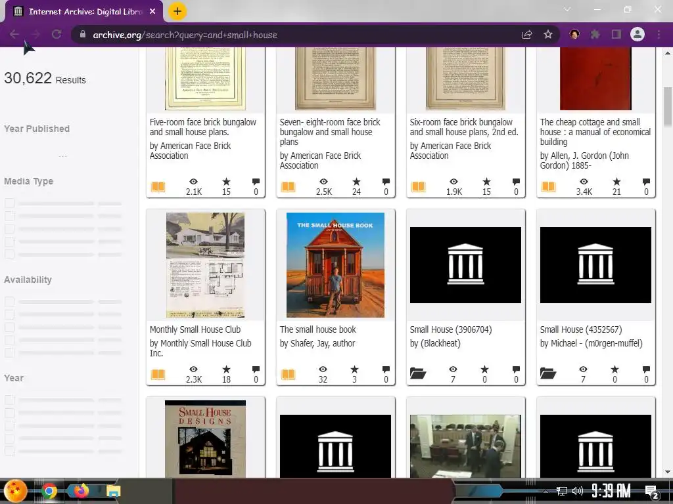The image size is (673, 504).
Task: Click views eye icon on Monthly Small House Club
Action: pos(194,369)
